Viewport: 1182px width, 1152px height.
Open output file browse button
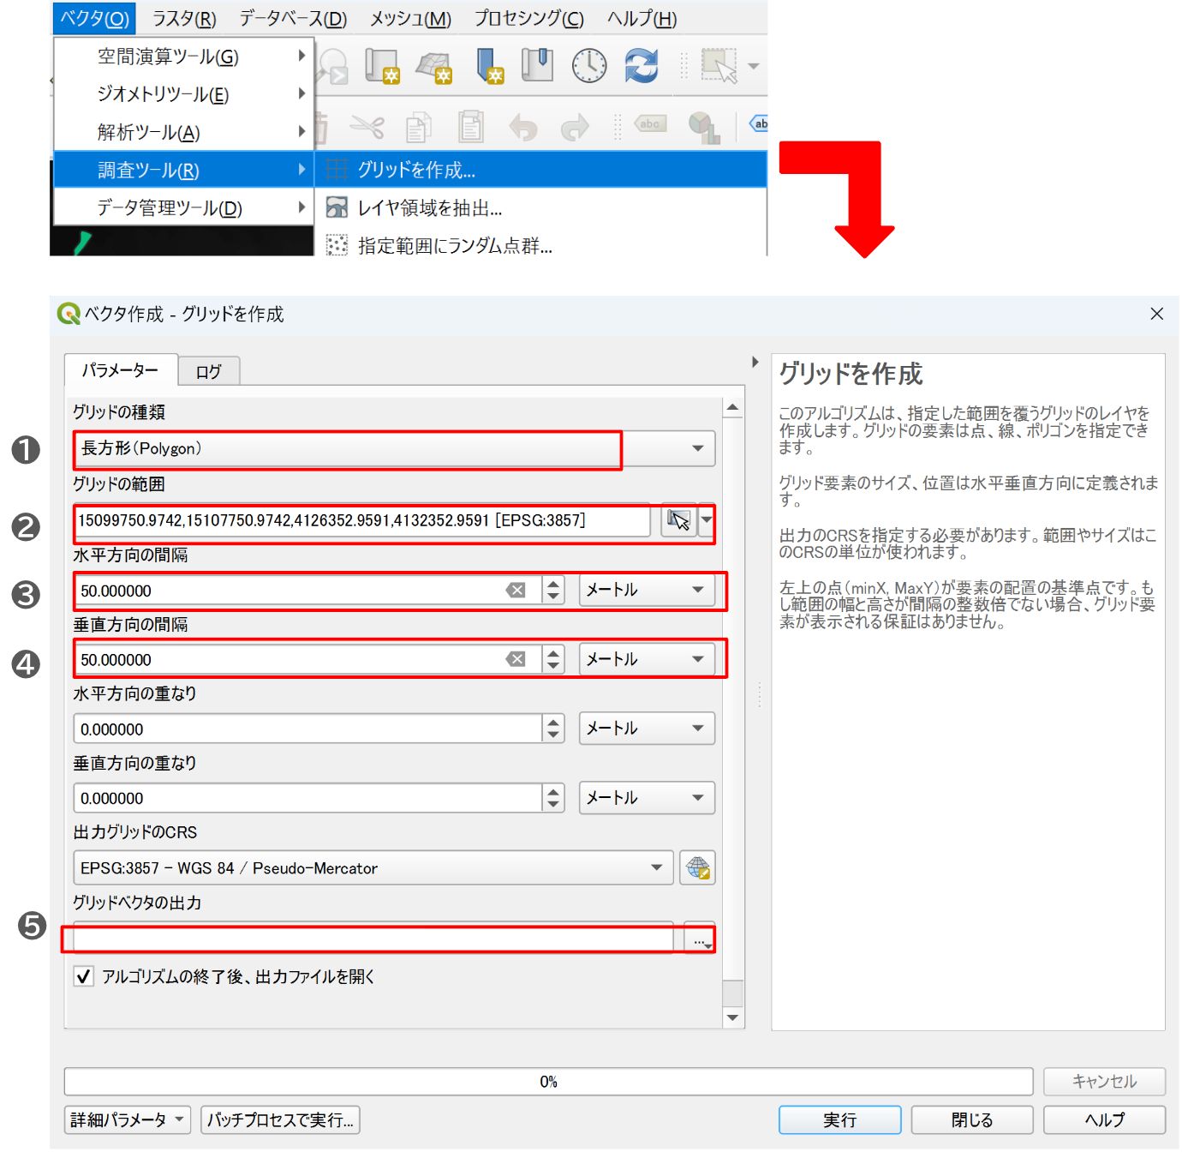(x=700, y=940)
